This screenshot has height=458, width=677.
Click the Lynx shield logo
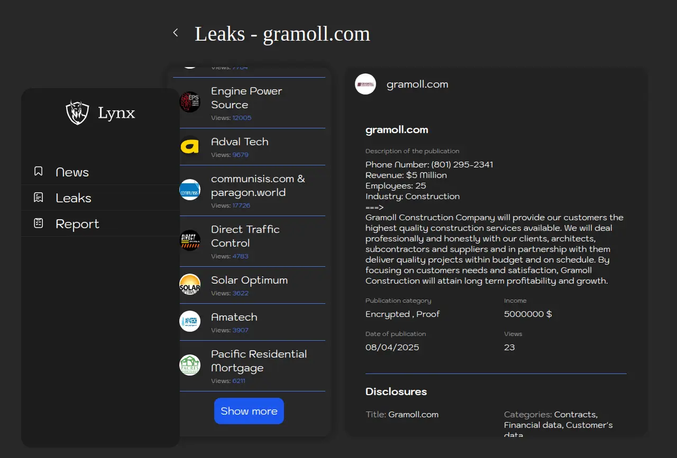click(77, 113)
